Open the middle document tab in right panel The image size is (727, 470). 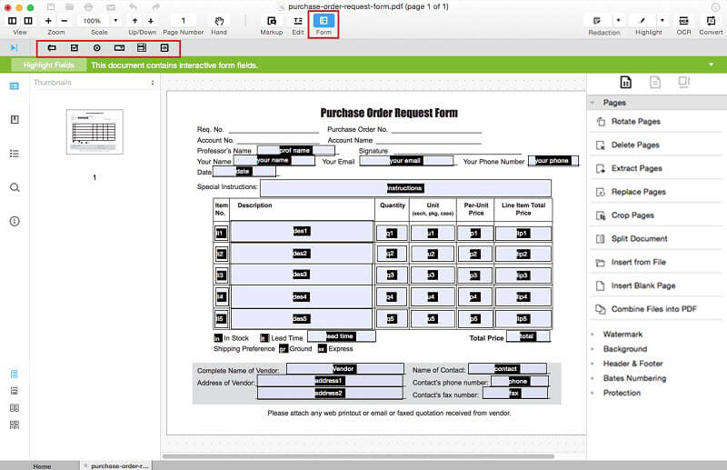pyautogui.click(x=654, y=83)
